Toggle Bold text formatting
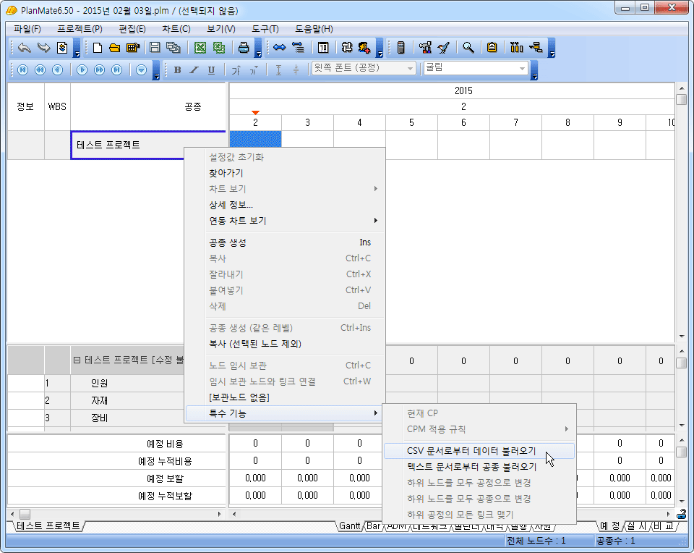 (x=178, y=69)
